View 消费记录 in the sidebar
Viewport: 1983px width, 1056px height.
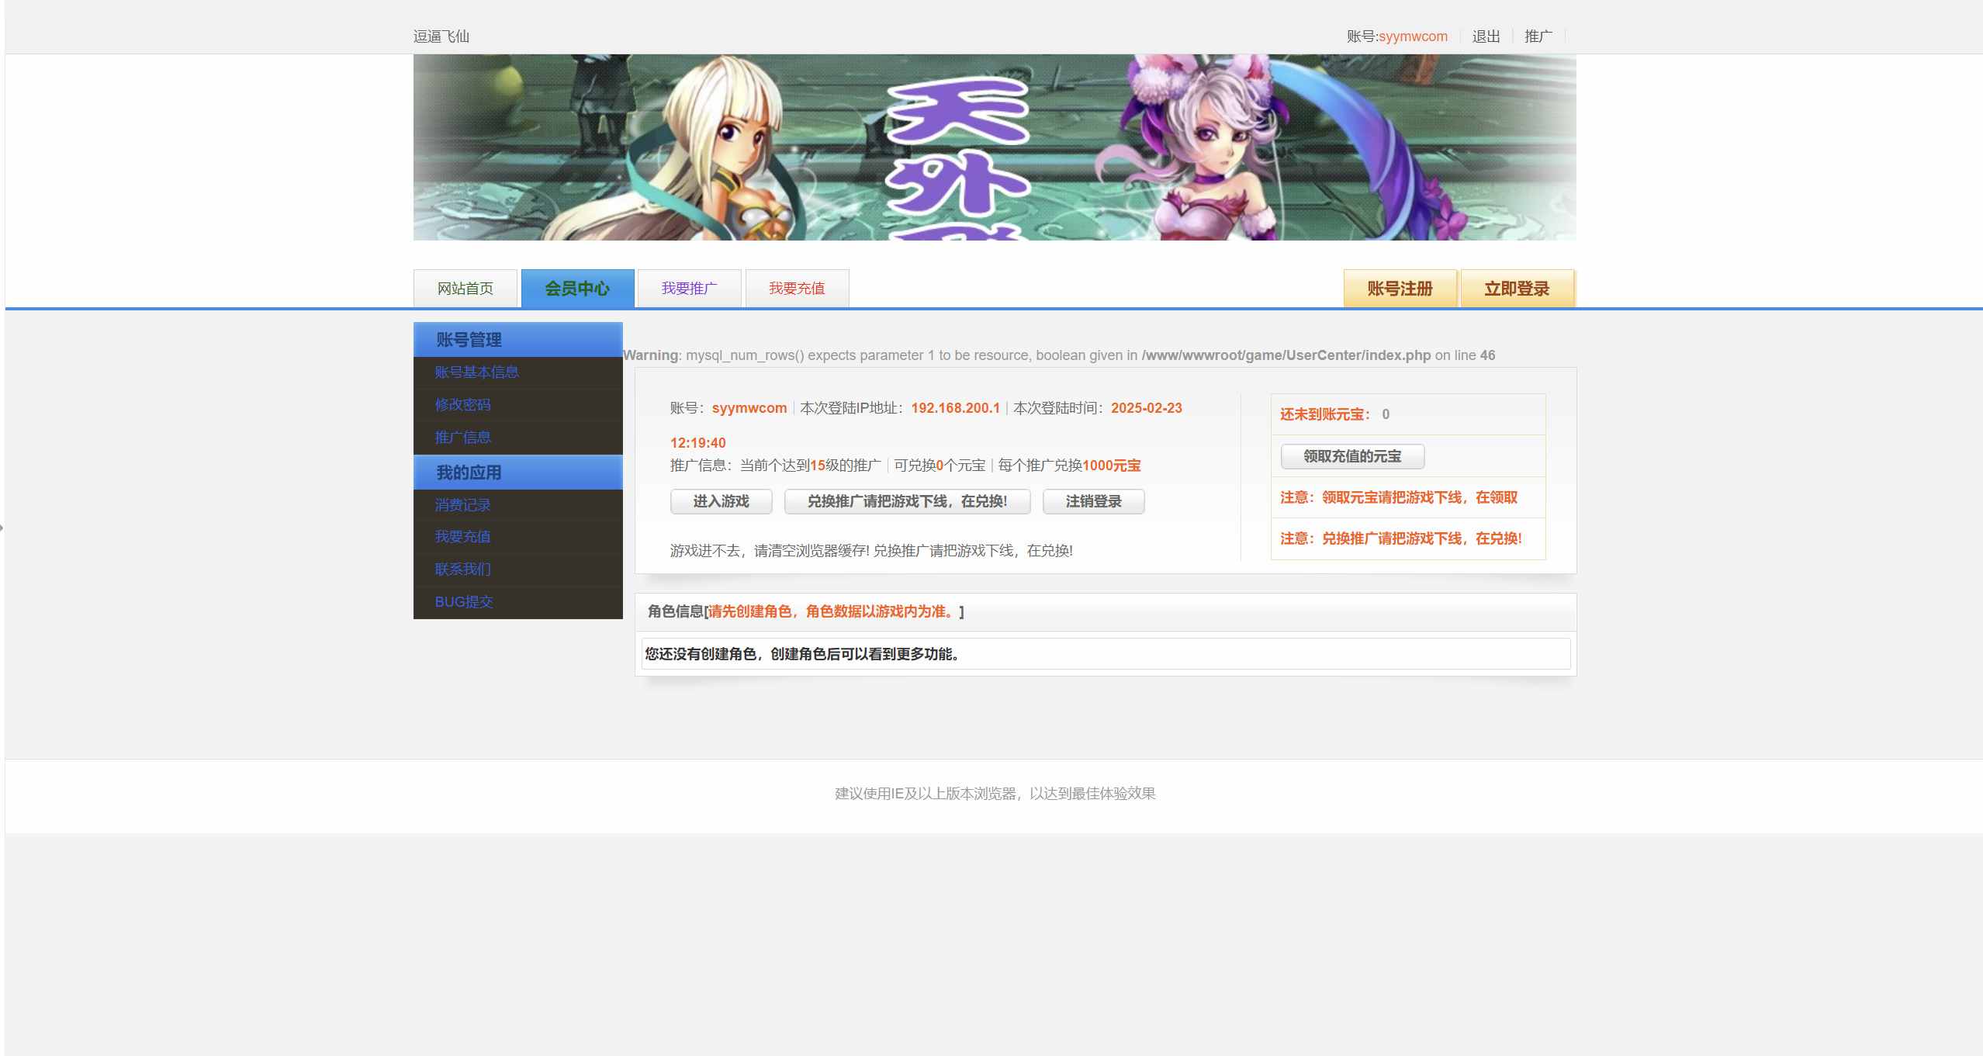click(x=462, y=505)
